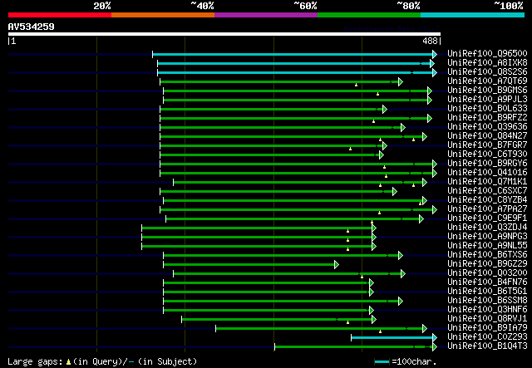Select the UniRef100_A7QT69 label

(x=487, y=81)
